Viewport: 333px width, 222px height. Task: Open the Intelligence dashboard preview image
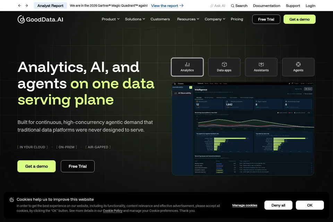[243, 129]
